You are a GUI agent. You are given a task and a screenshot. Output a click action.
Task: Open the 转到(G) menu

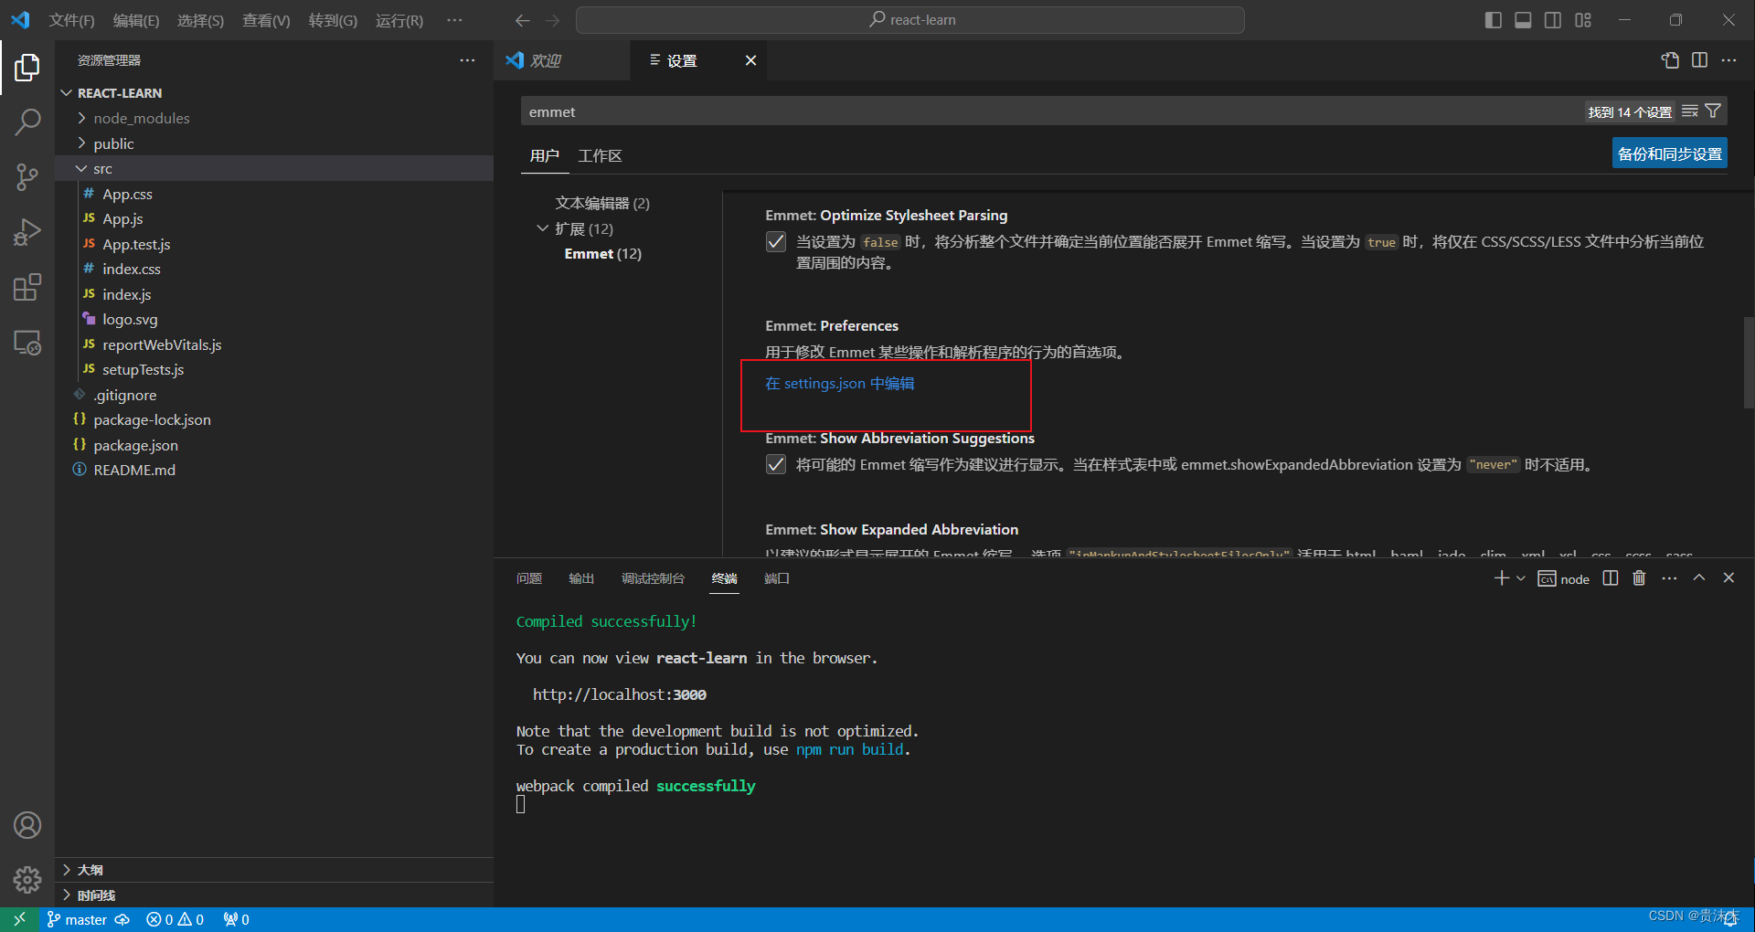pos(333,20)
